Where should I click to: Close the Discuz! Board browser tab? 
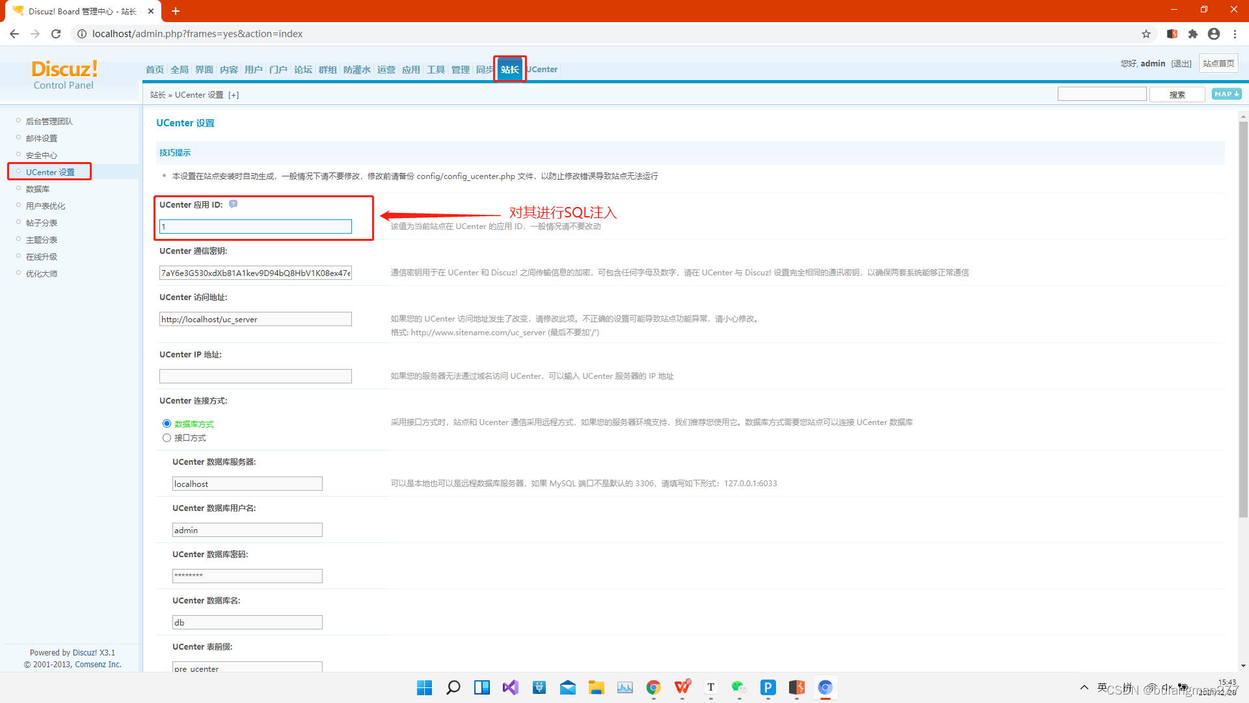pyautogui.click(x=151, y=11)
